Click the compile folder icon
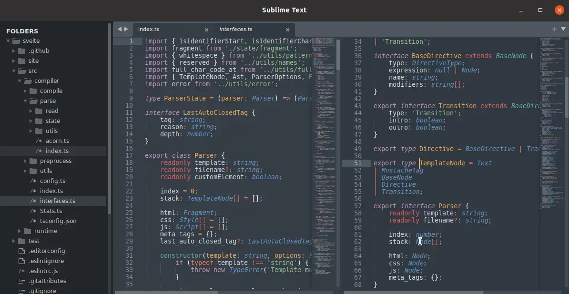The image size is (569, 294). 33,91
